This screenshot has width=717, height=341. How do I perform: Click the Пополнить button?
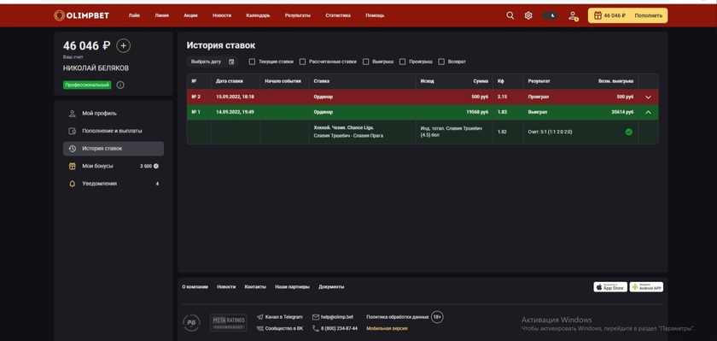(x=648, y=15)
